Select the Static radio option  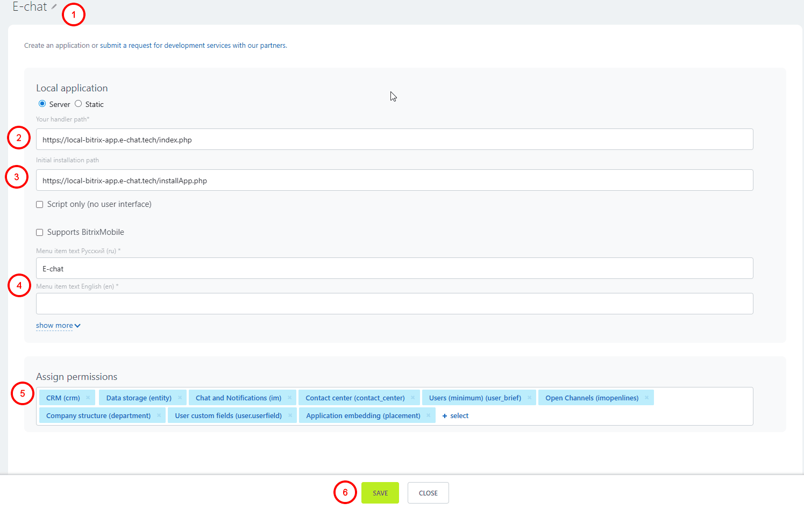[x=78, y=104]
